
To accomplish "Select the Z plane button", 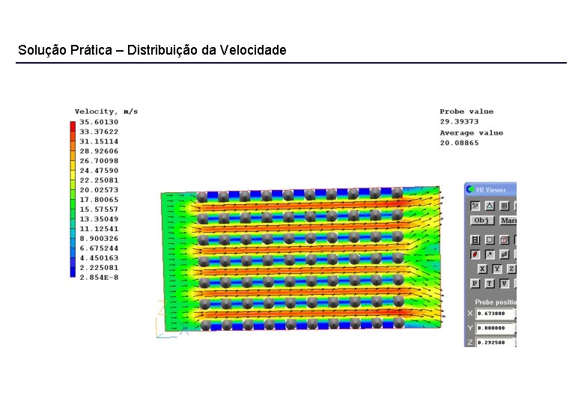I will click(511, 269).
